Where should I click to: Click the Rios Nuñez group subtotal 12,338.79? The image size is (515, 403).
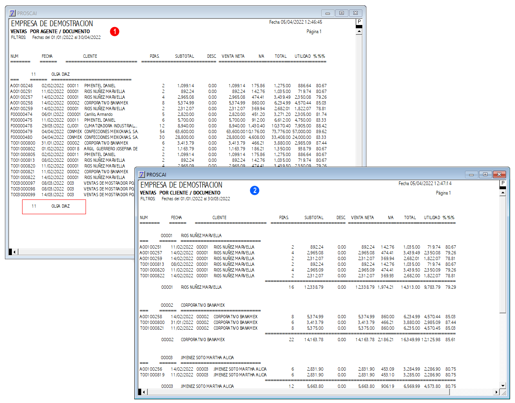click(x=314, y=287)
